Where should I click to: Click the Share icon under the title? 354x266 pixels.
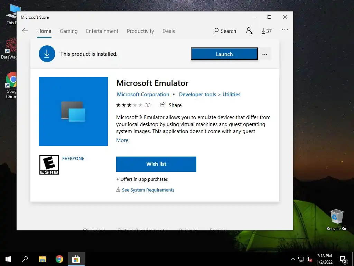point(162,105)
